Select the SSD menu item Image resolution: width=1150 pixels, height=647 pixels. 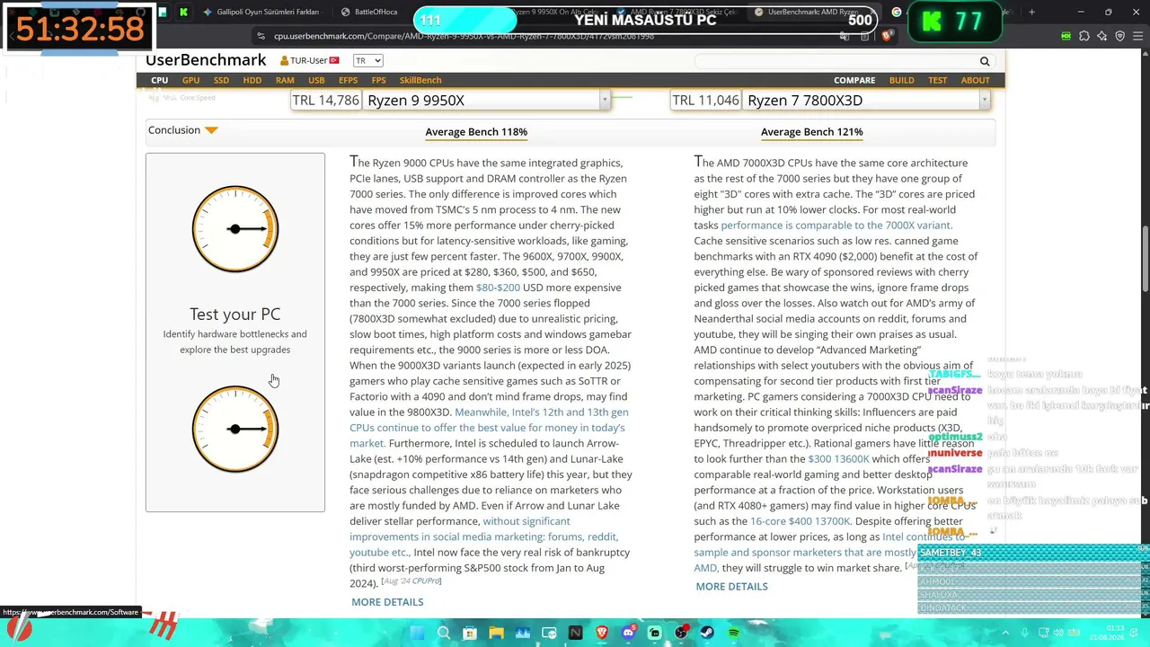tap(221, 80)
